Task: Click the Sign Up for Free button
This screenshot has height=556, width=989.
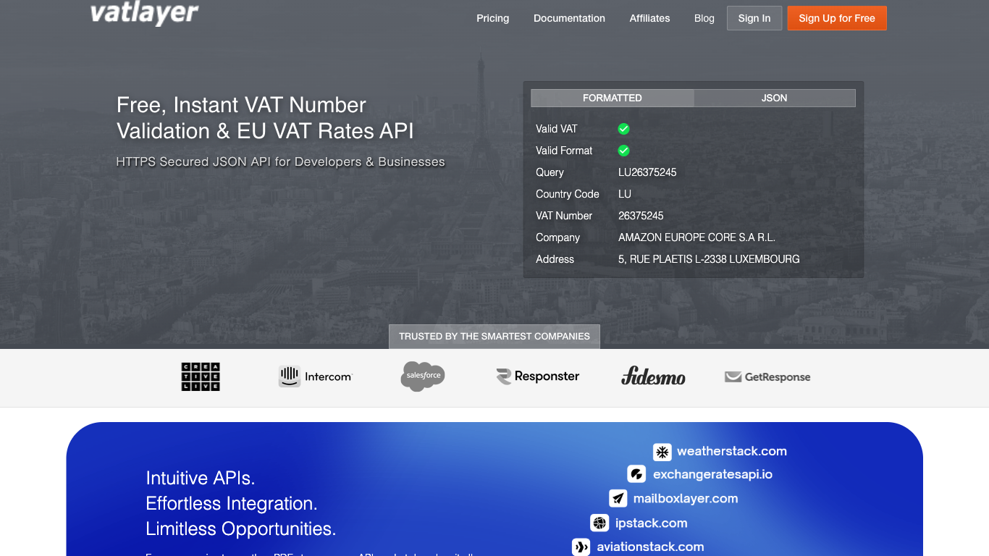Action: [837, 18]
